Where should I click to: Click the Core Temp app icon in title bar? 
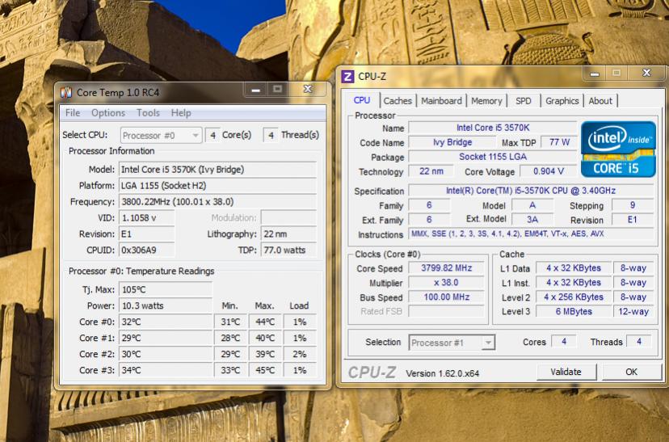pos(66,93)
